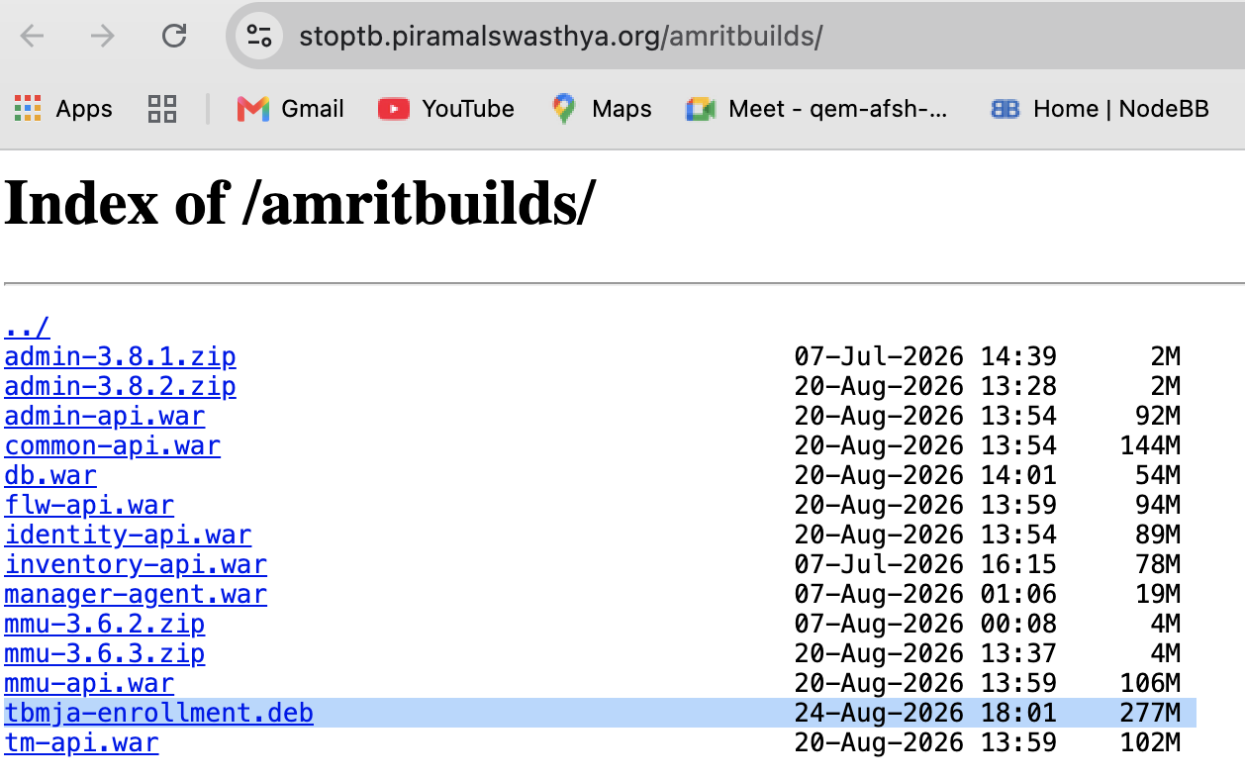Open site information icon in address bar
The height and width of the screenshot is (780, 1245).
tap(259, 37)
